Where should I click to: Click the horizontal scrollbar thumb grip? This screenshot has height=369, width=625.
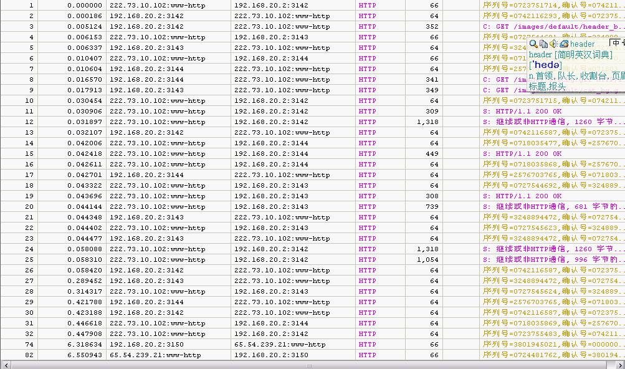pyautogui.click(x=308, y=365)
